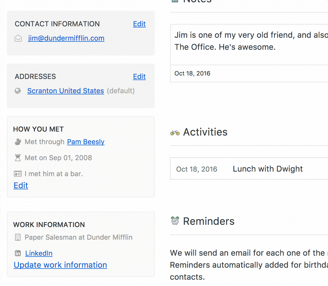Click the alarm clock icon beside Reminders
328x286 pixels.
pyautogui.click(x=175, y=221)
